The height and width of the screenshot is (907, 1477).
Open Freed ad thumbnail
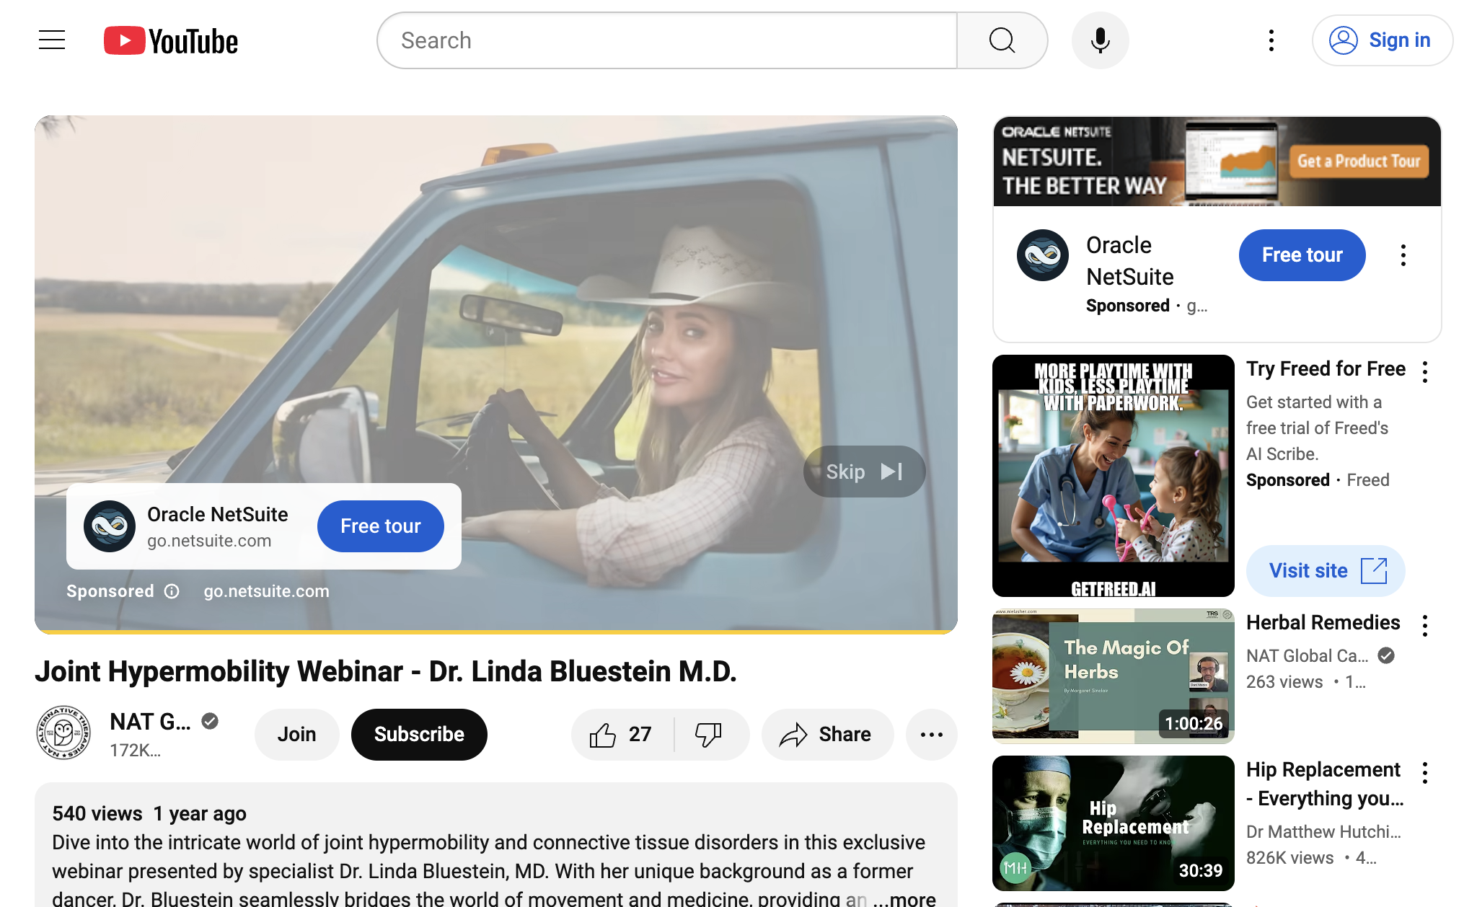coord(1113,476)
